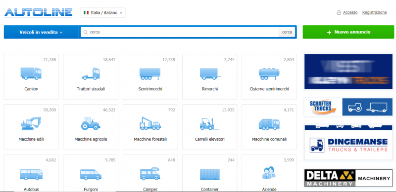This screenshot has width=396, height=192.
Task: Click the Cisterne semirimorchi label
Action: point(269,89)
